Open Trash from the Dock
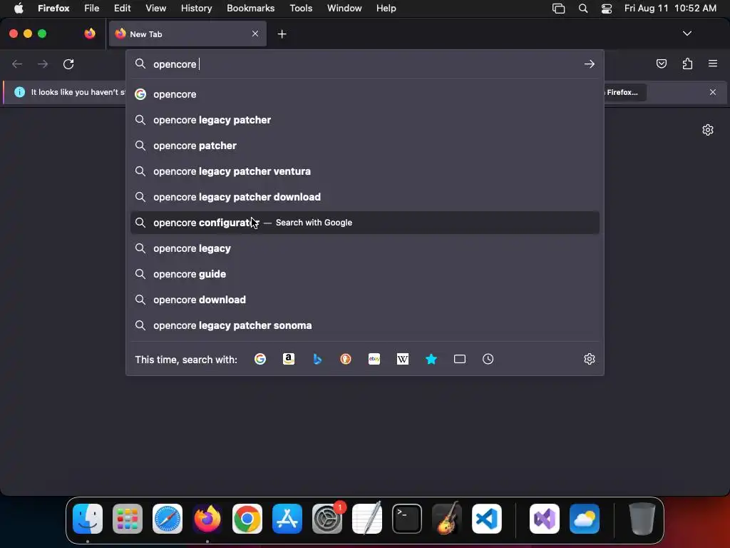The height and width of the screenshot is (548, 730). coord(642,519)
